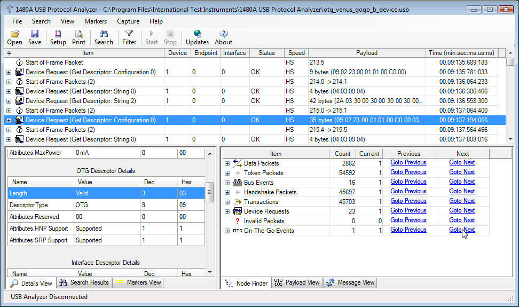Go to next Handshake Packet
The image size is (519, 307).
(x=462, y=191)
